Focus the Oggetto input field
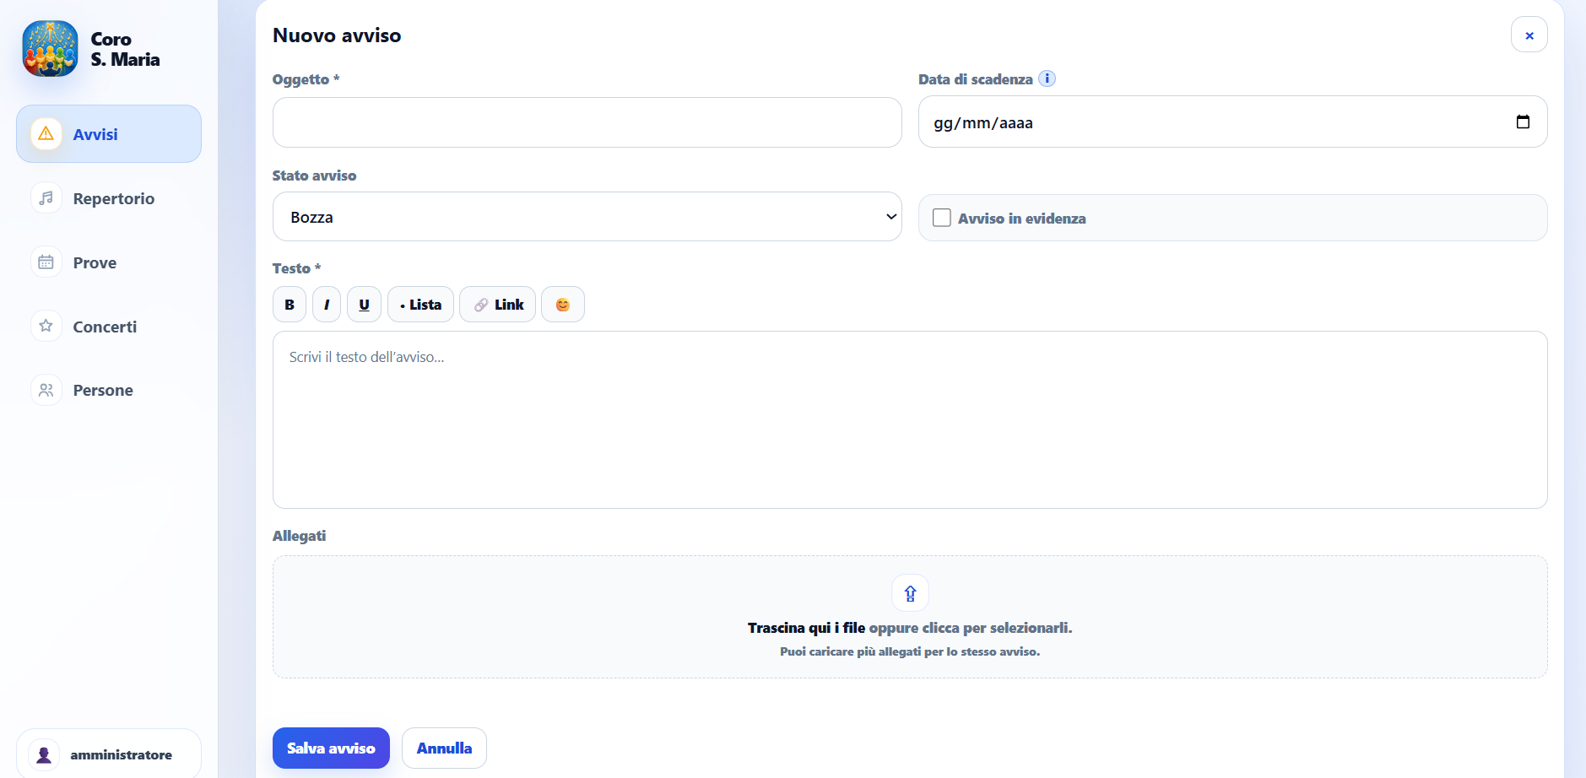 tap(587, 122)
